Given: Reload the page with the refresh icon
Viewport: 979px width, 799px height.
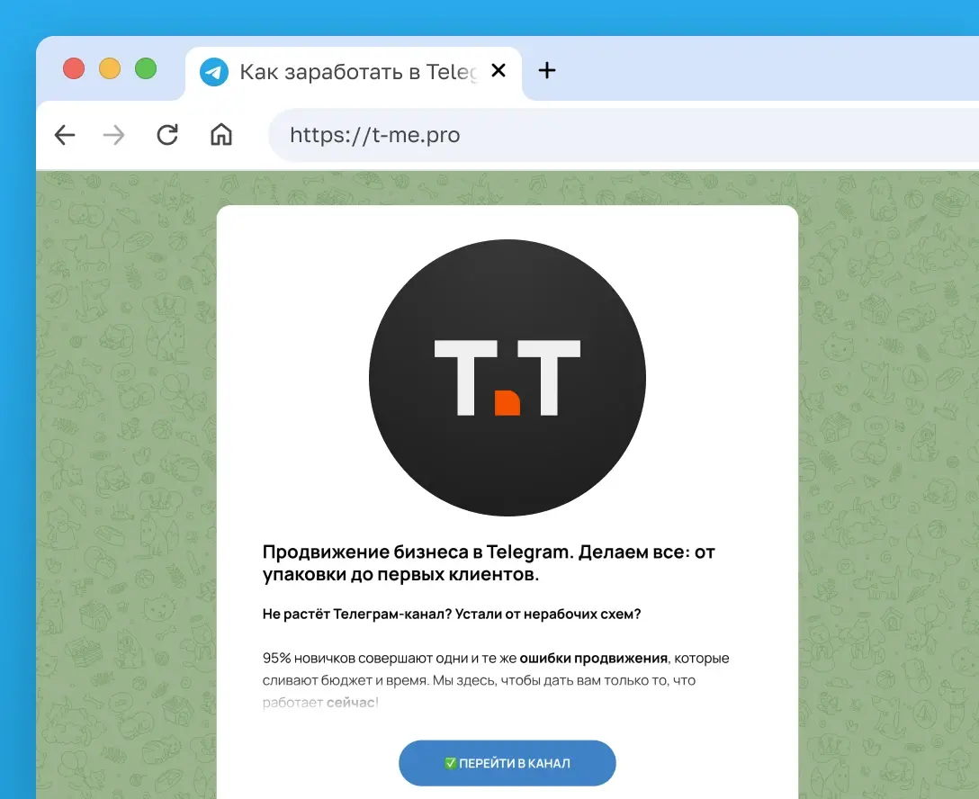Looking at the screenshot, I should [x=167, y=135].
